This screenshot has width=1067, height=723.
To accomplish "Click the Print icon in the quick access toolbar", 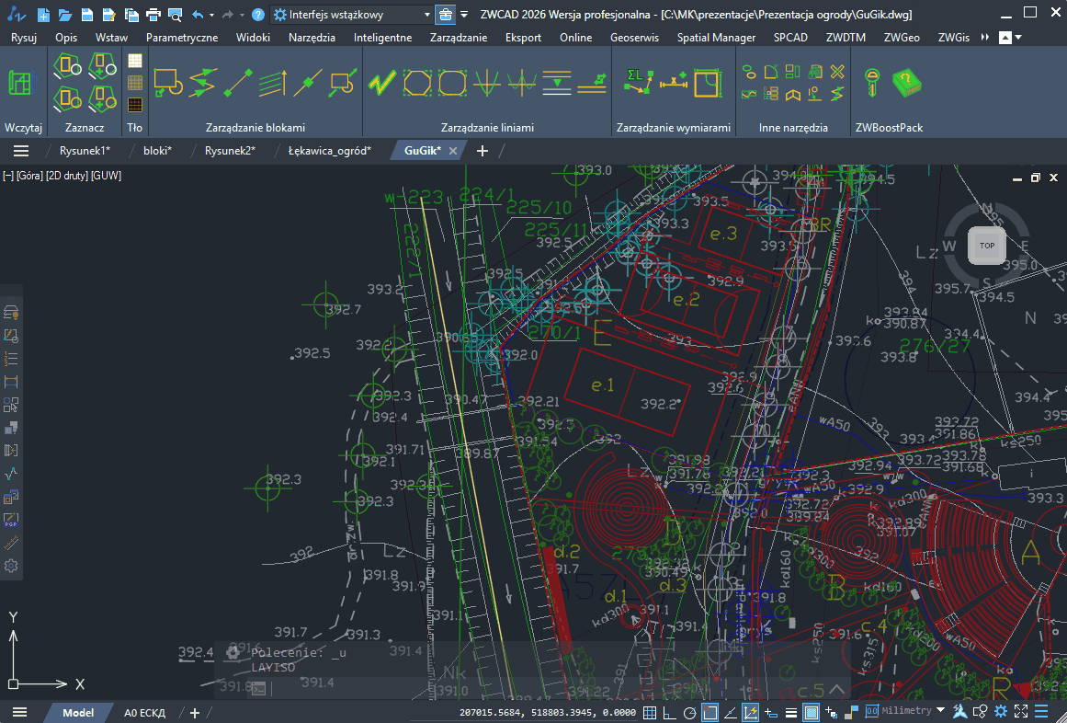I will 153,15.
